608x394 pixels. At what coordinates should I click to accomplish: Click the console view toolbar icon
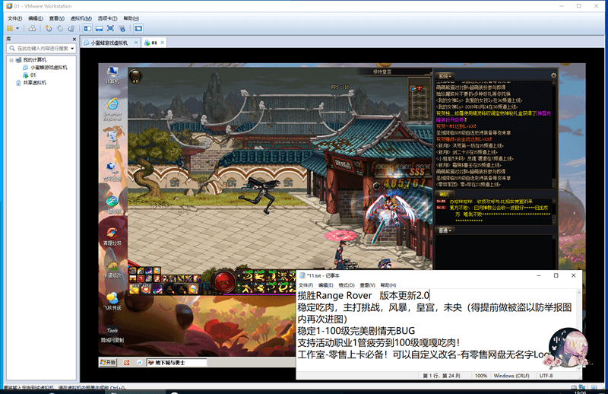(138, 28)
